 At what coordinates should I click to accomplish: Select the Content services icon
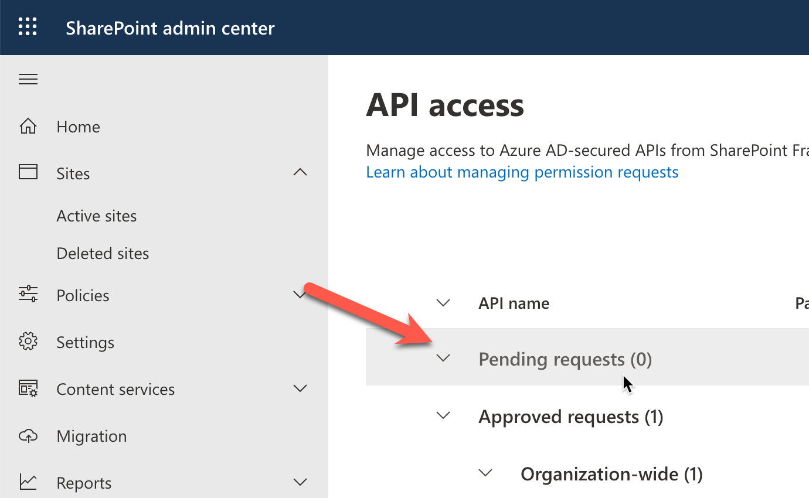pos(28,388)
